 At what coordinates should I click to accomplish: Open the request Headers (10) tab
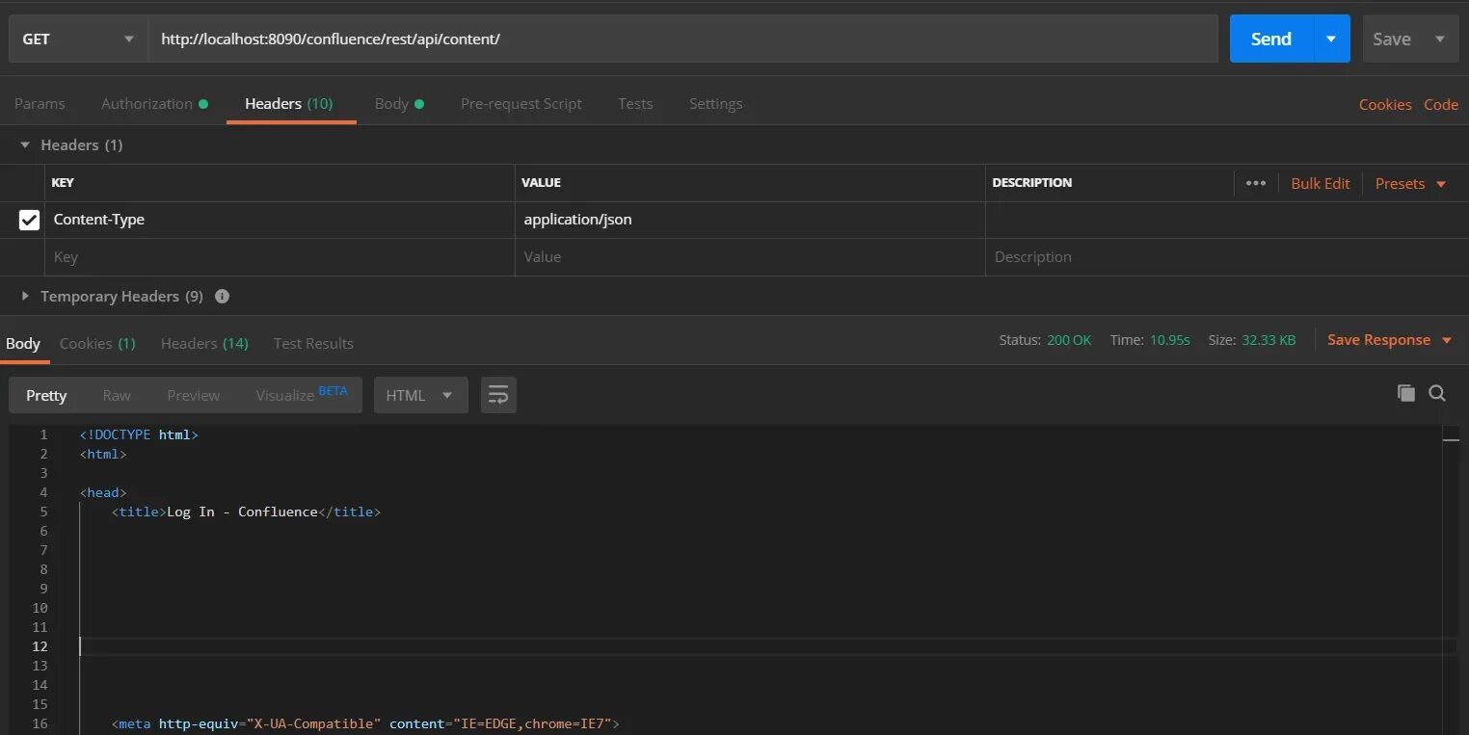point(289,103)
